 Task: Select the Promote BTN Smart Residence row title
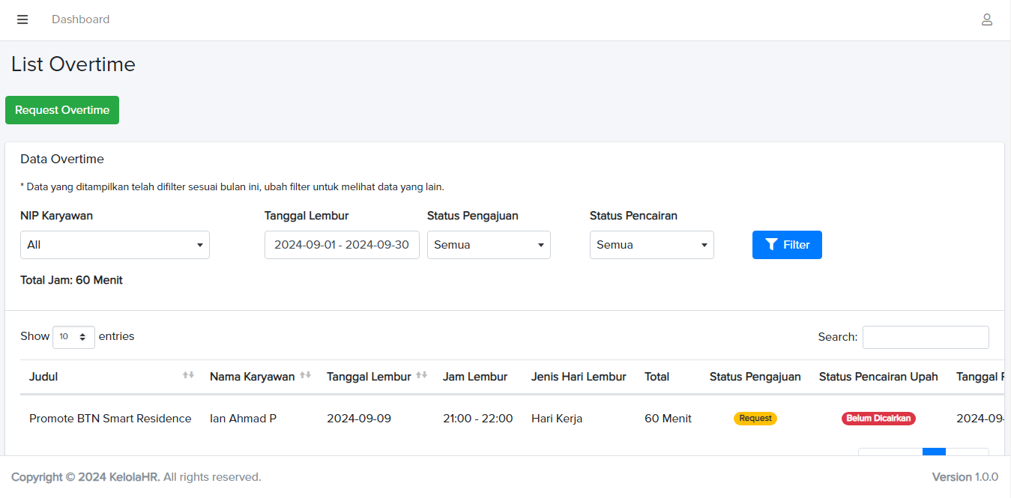(x=110, y=419)
